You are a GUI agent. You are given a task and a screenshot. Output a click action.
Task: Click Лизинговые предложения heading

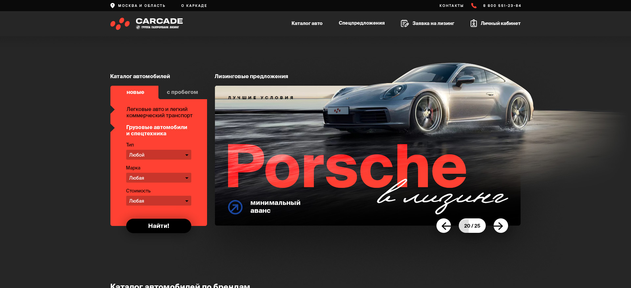251,76
